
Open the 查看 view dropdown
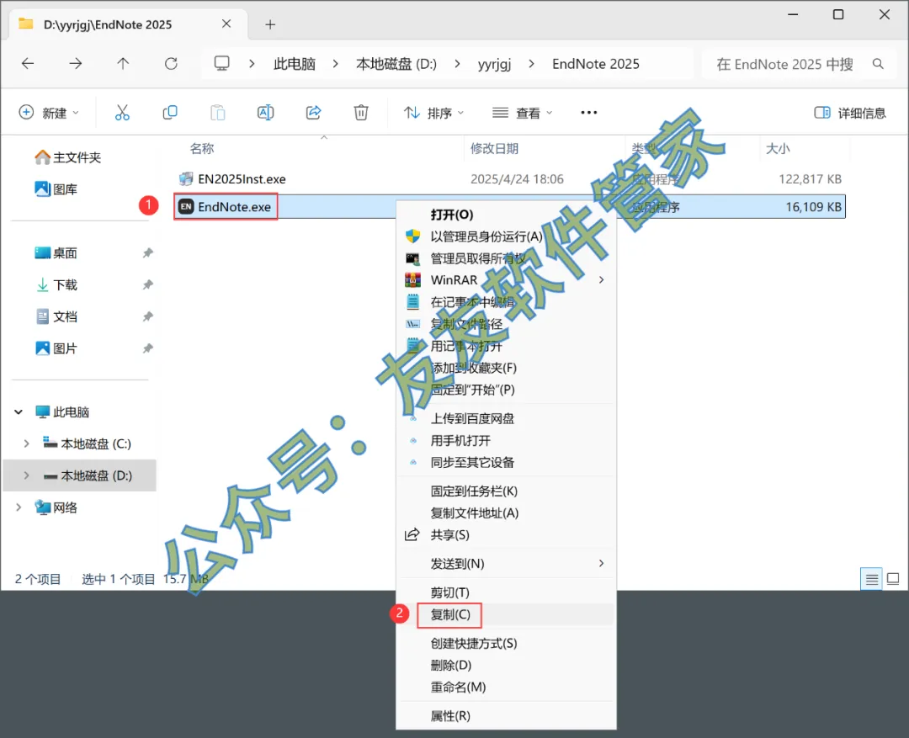pos(522,113)
